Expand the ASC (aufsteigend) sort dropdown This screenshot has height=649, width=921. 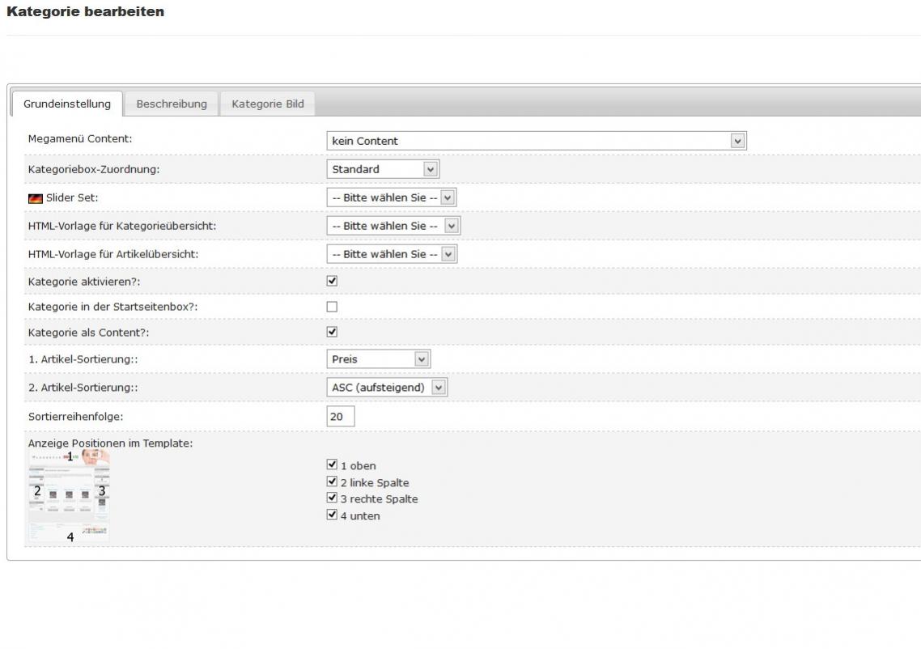pyautogui.click(x=387, y=388)
